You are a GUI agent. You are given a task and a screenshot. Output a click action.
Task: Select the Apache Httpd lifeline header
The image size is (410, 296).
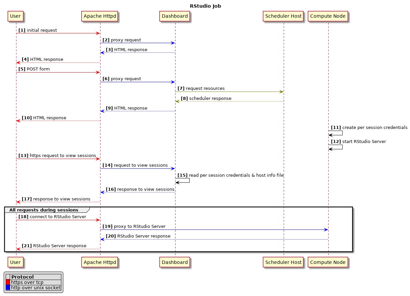coord(99,16)
